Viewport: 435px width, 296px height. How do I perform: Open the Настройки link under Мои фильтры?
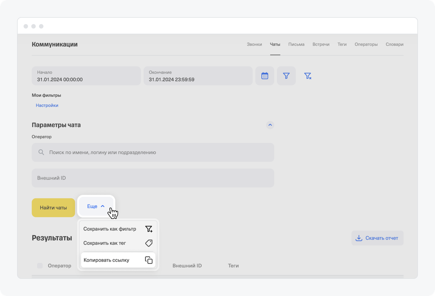(x=47, y=105)
